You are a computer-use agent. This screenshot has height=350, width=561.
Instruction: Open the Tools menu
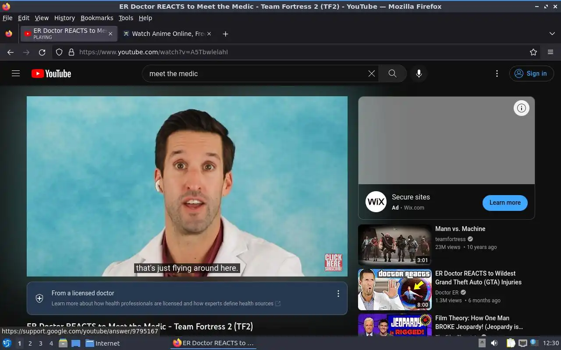[126, 18]
